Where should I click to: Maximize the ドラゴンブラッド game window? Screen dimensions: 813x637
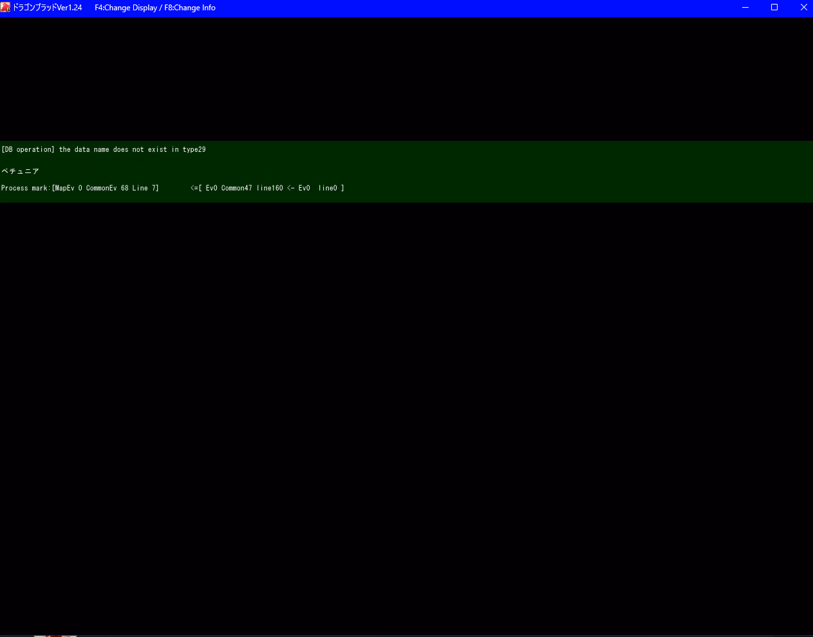click(x=774, y=8)
